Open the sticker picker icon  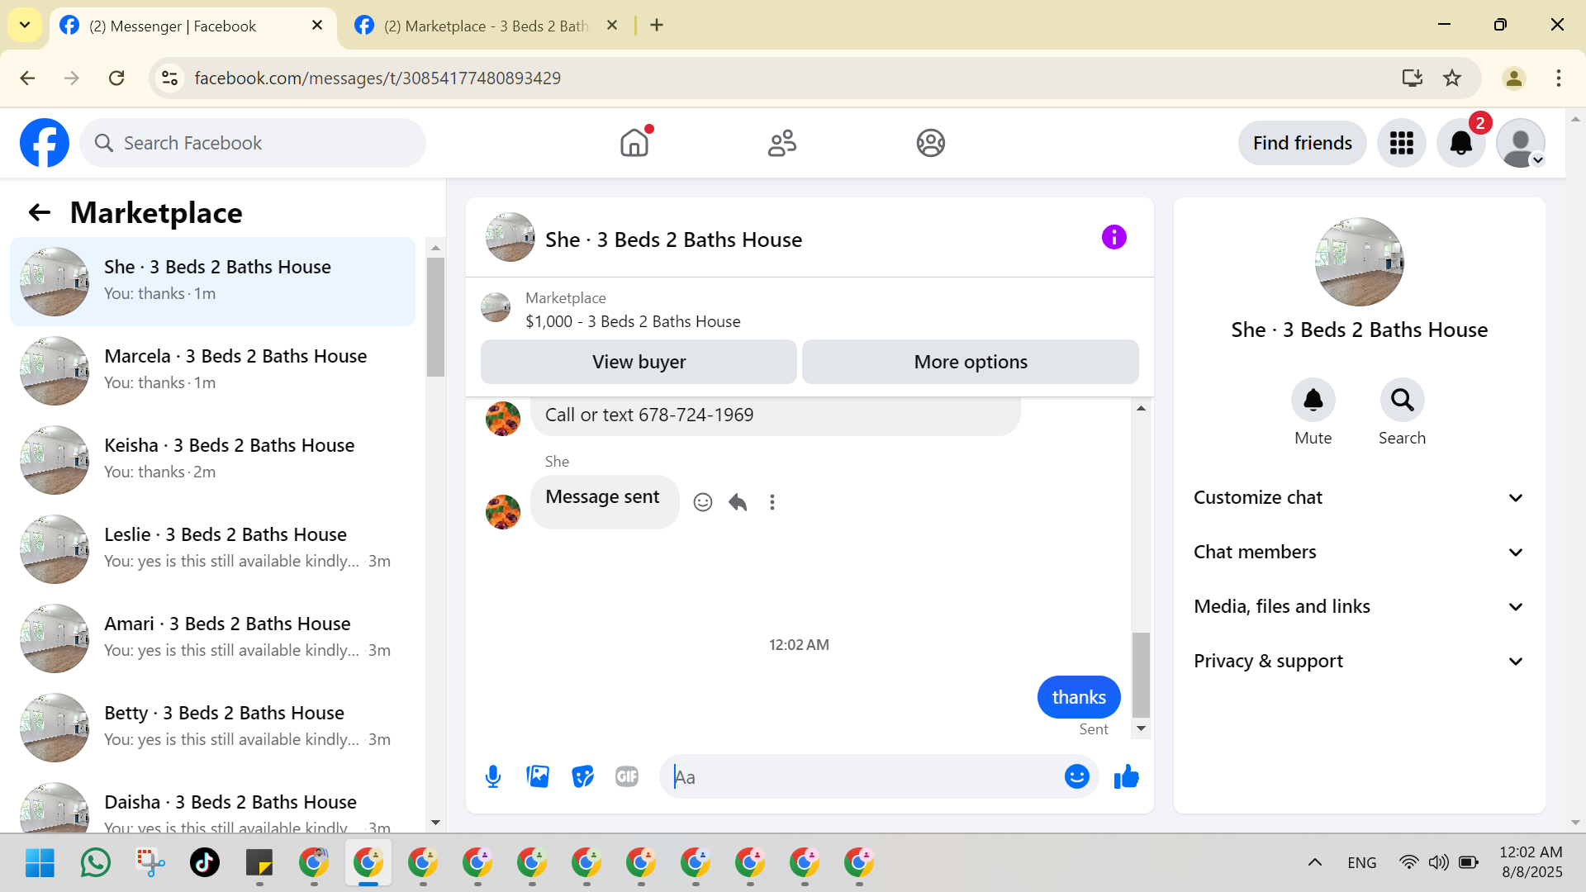click(x=582, y=776)
